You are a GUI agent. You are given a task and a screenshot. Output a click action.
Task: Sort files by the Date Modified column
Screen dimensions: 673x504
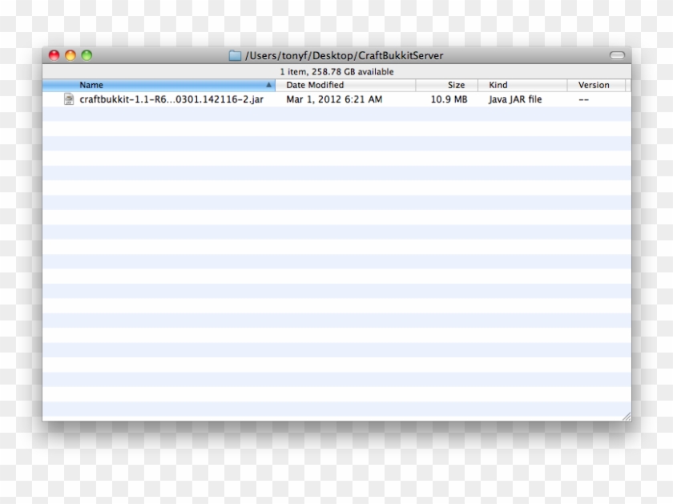[315, 85]
